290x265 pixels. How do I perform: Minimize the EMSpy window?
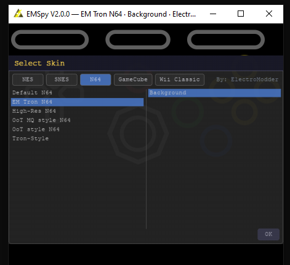(x=213, y=14)
